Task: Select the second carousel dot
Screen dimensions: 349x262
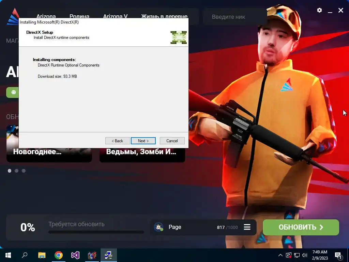Action: 16,171
